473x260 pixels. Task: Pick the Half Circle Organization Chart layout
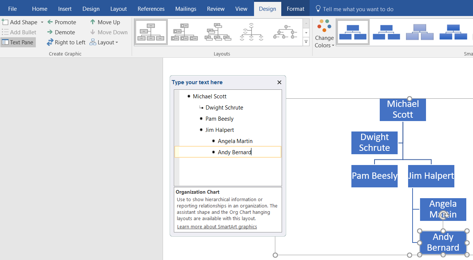[251, 32]
